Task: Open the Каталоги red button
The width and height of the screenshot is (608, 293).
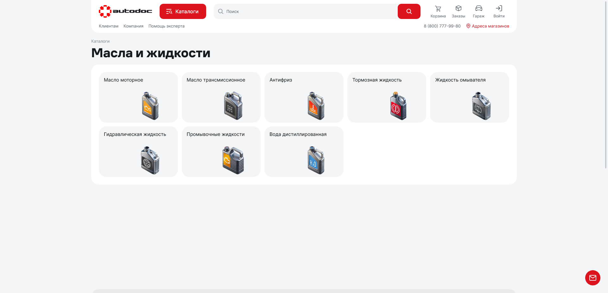Action: (x=183, y=11)
